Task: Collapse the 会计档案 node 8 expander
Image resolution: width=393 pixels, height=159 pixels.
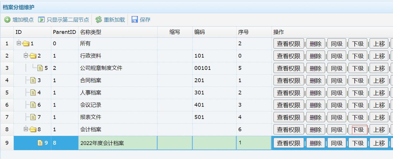Action: 26,129
